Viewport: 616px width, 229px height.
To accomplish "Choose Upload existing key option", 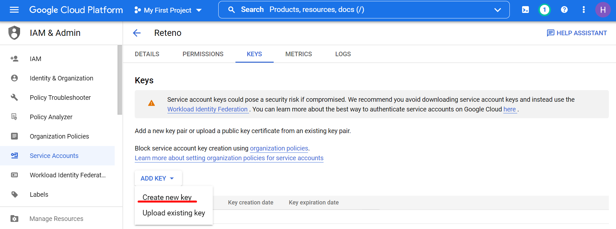I will 174,213.
